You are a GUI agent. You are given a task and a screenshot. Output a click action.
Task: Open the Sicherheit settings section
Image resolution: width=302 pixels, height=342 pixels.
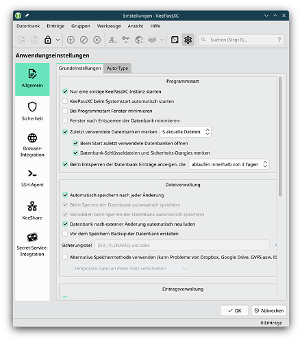pyautogui.click(x=32, y=111)
